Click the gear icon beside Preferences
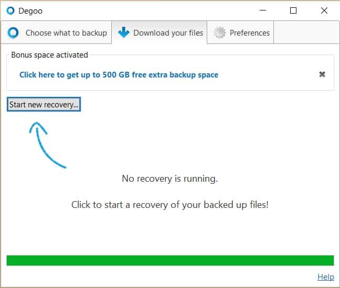 point(219,32)
